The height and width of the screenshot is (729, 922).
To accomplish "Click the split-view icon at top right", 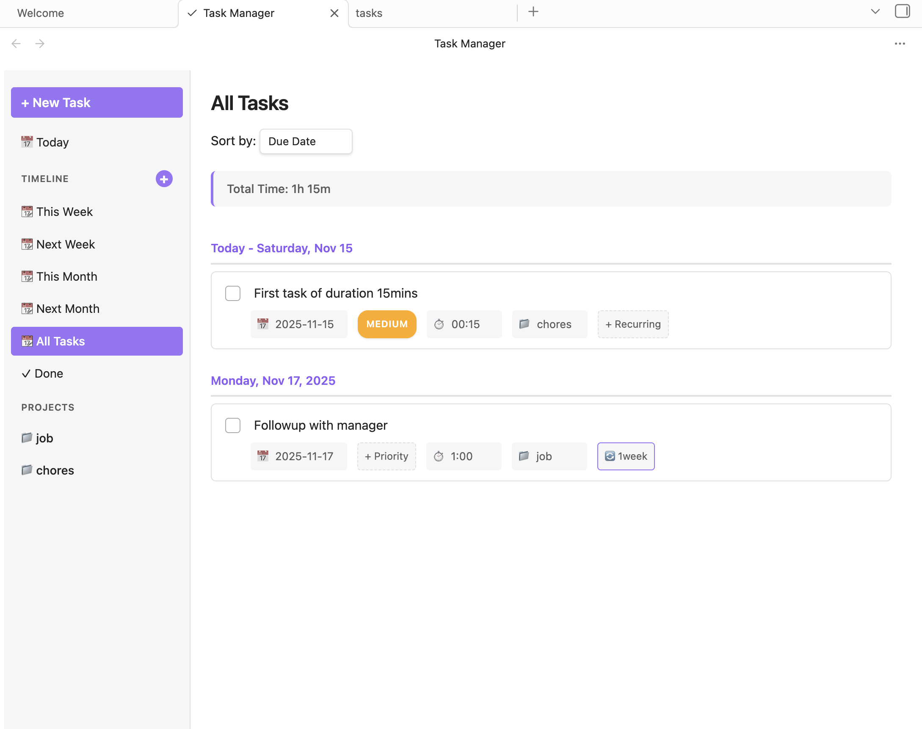I will click(x=902, y=11).
